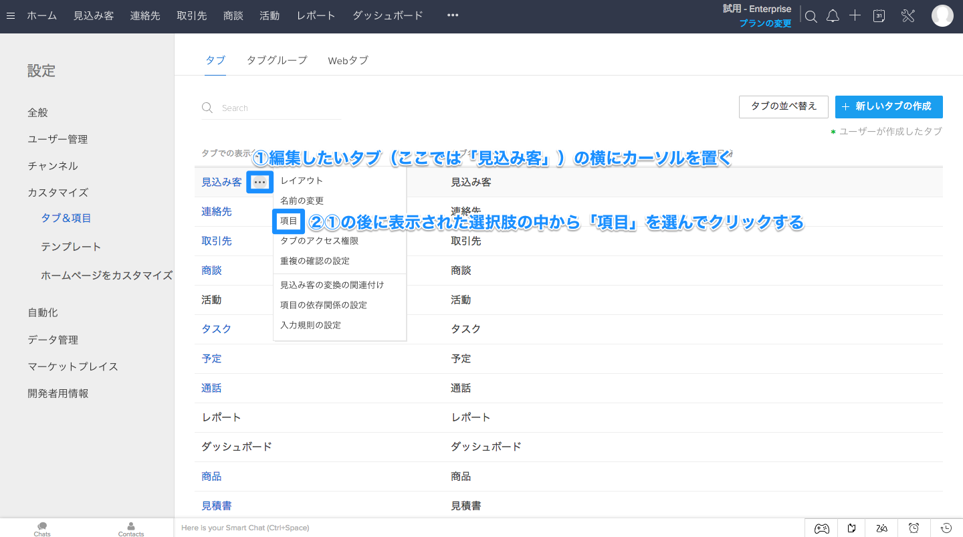This screenshot has height=537, width=963.
Task: Open the hamburger navigation menu
Action: tap(11, 16)
